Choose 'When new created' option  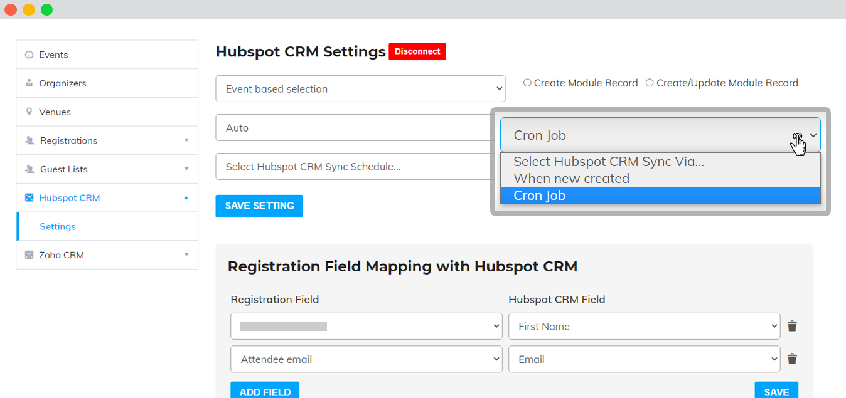(x=660, y=179)
